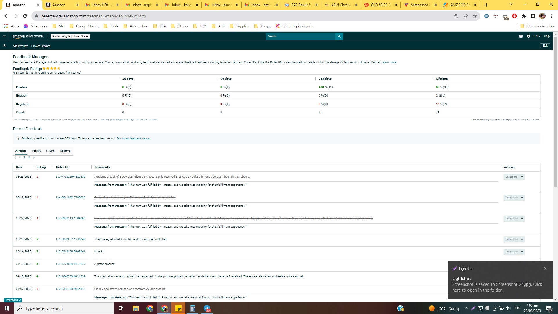Open Task View in the taskbar
The height and width of the screenshot is (314, 558).
click(121, 308)
